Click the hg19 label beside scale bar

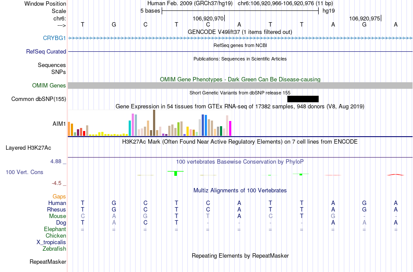(329, 11)
